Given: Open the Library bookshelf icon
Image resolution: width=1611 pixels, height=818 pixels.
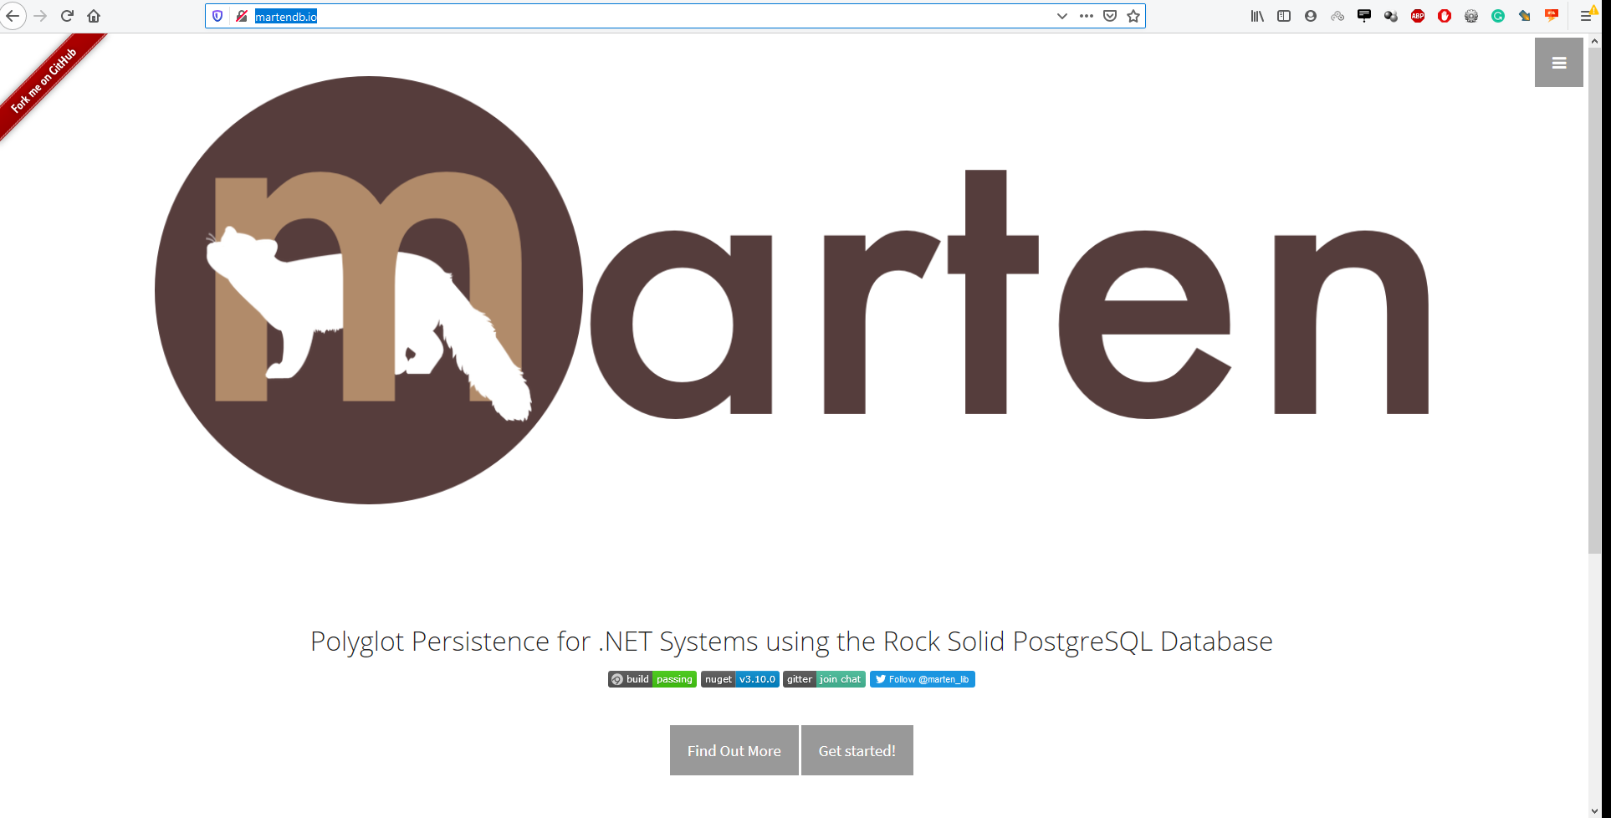Looking at the screenshot, I should tap(1257, 16).
